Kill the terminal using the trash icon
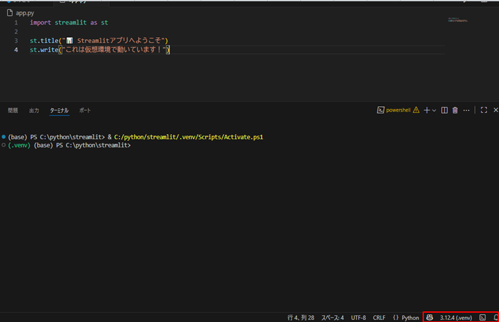Screen dimensions: 499x322 [455, 110]
